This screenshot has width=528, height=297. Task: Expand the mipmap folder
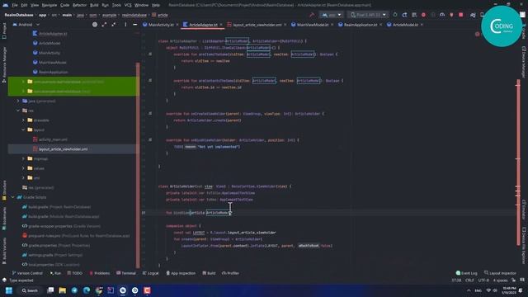tap(23, 158)
